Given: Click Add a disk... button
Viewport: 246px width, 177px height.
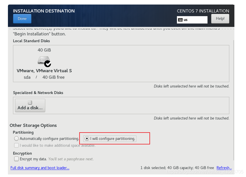Looking at the screenshot, I should coord(30,105).
